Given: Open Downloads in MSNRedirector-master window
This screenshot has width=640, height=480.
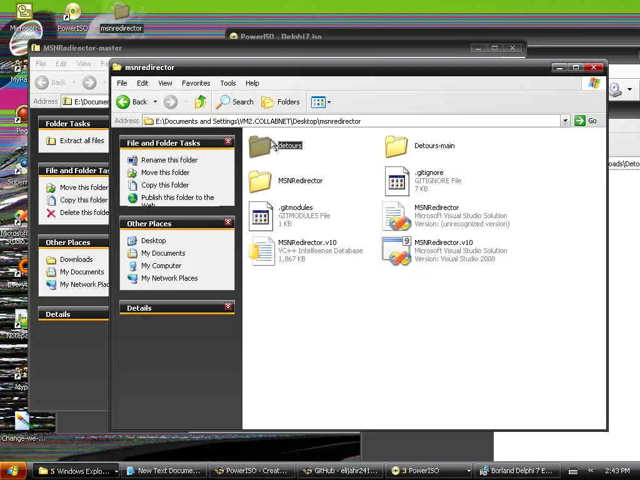Looking at the screenshot, I should point(76,259).
